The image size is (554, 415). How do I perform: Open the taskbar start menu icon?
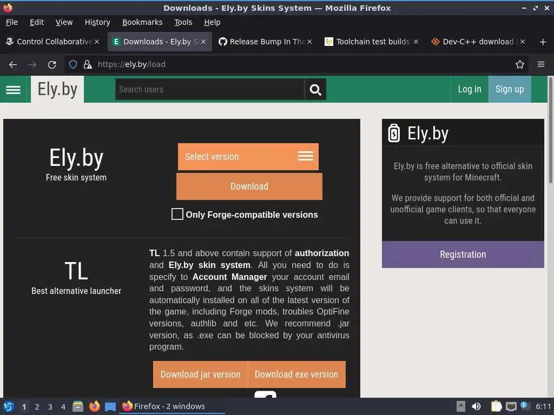pyautogui.click(x=9, y=406)
